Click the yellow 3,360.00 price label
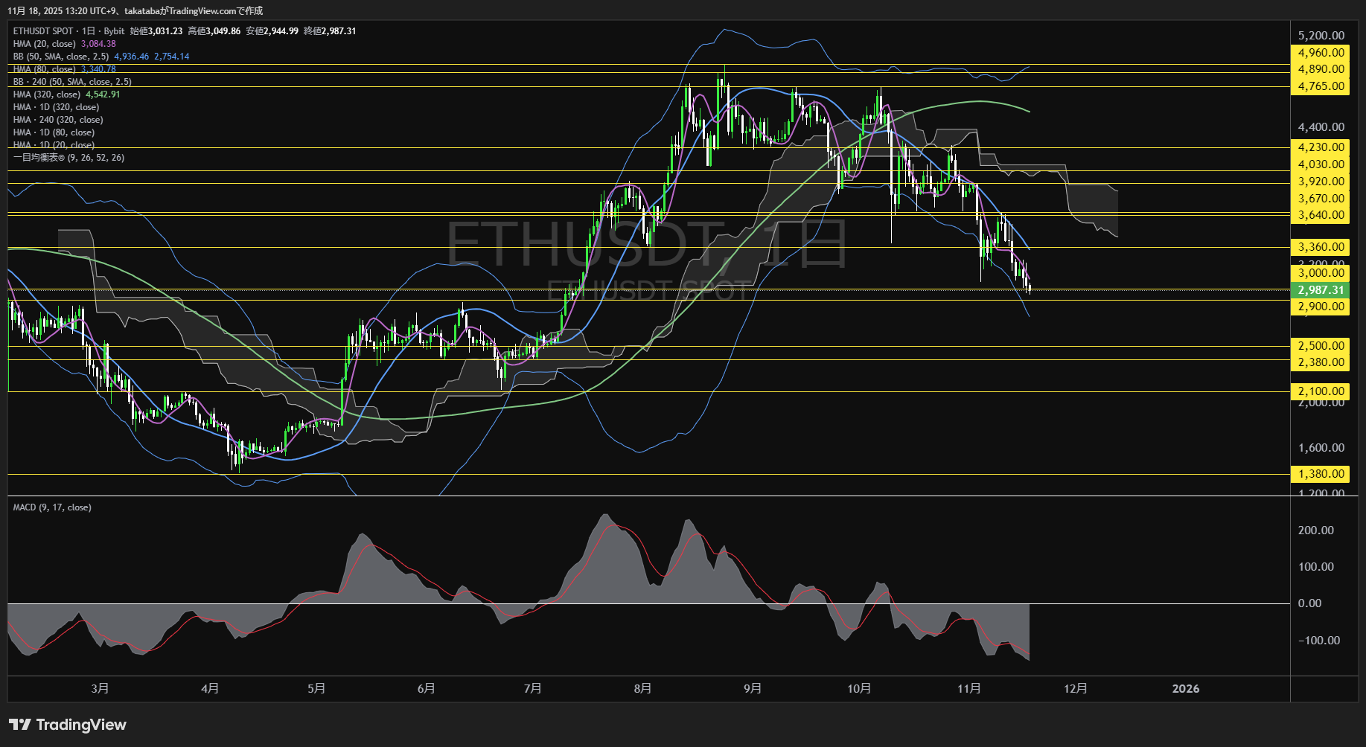This screenshot has width=1366, height=747. (x=1320, y=247)
